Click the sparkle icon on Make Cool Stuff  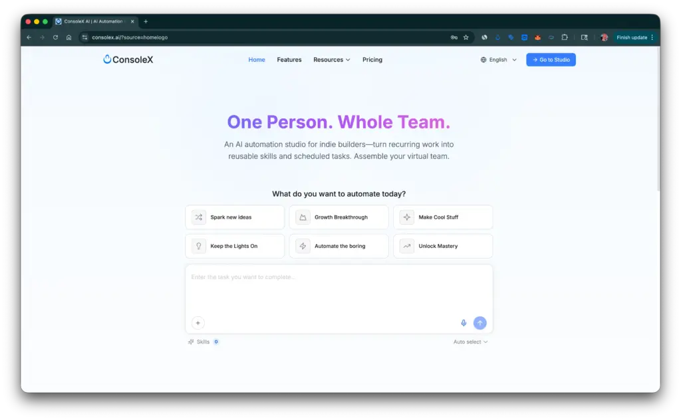click(x=406, y=217)
